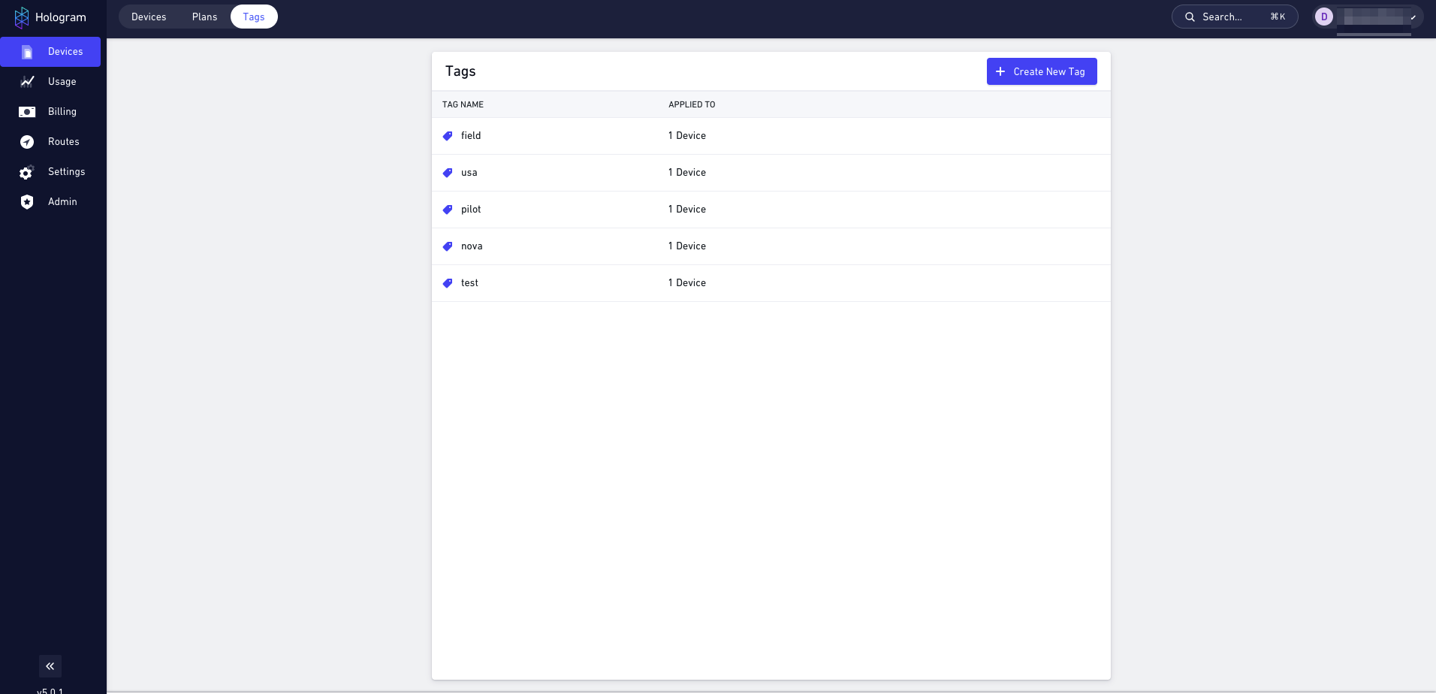Click the TAG NAME column header
Viewport: 1436px width, 694px height.
[463, 104]
